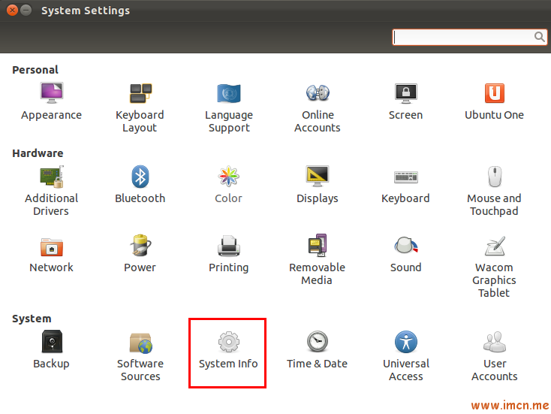This screenshot has height=414, width=551.
Task: Click the "Software Sources" label text
Action: 140,370
